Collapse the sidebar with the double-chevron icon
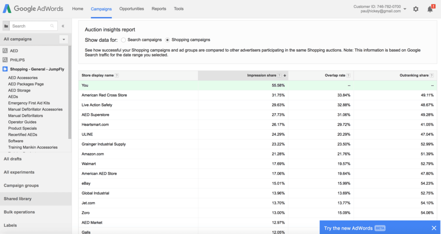 coord(63,26)
